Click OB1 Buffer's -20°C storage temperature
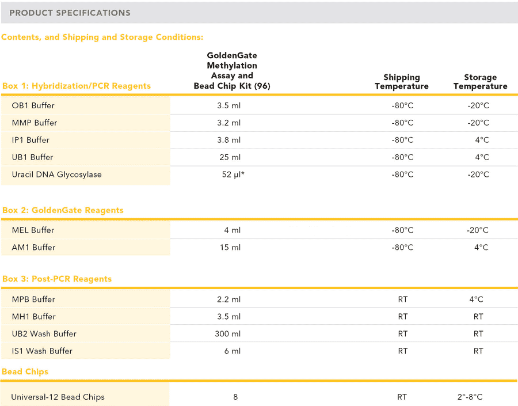The image size is (518, 406). pyautogui.click(x=478, y=105)
